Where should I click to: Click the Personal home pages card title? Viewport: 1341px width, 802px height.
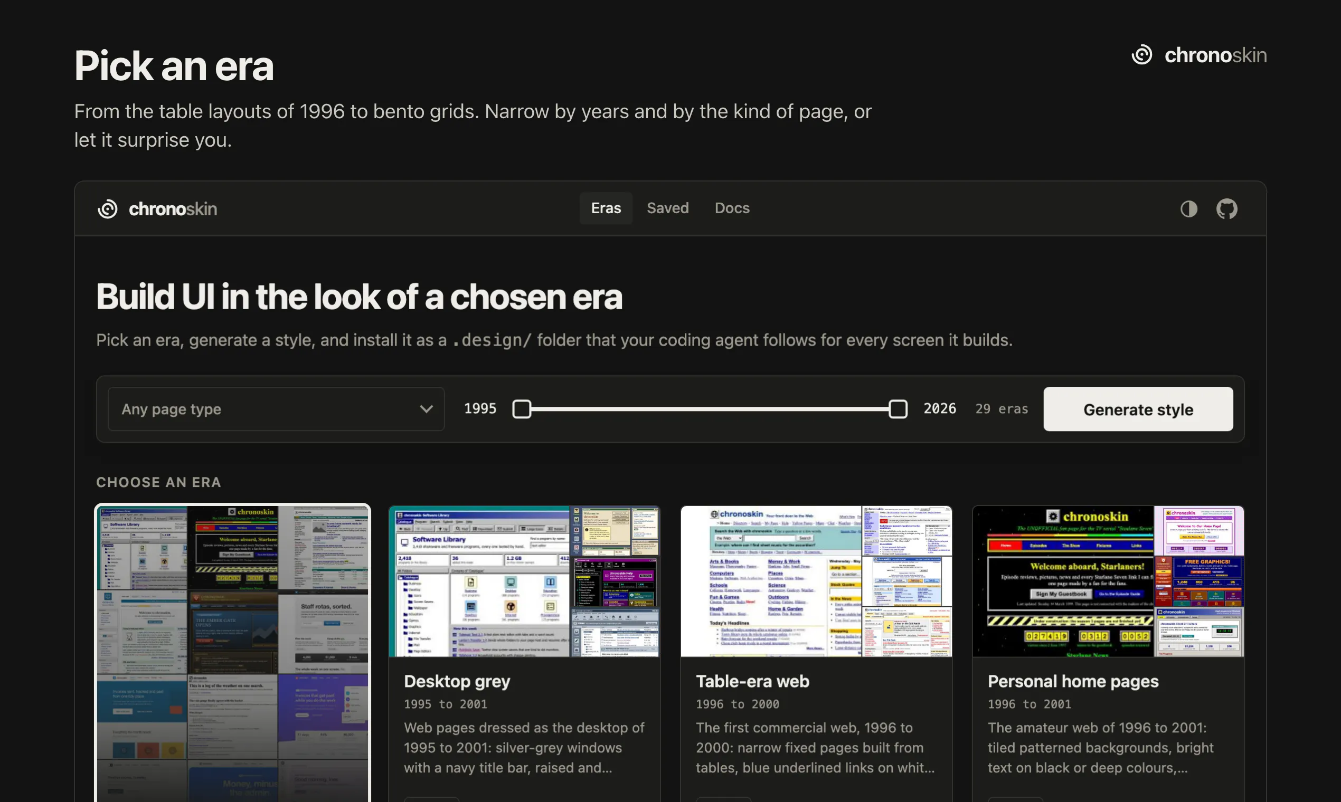click(x=1073, y=681)
